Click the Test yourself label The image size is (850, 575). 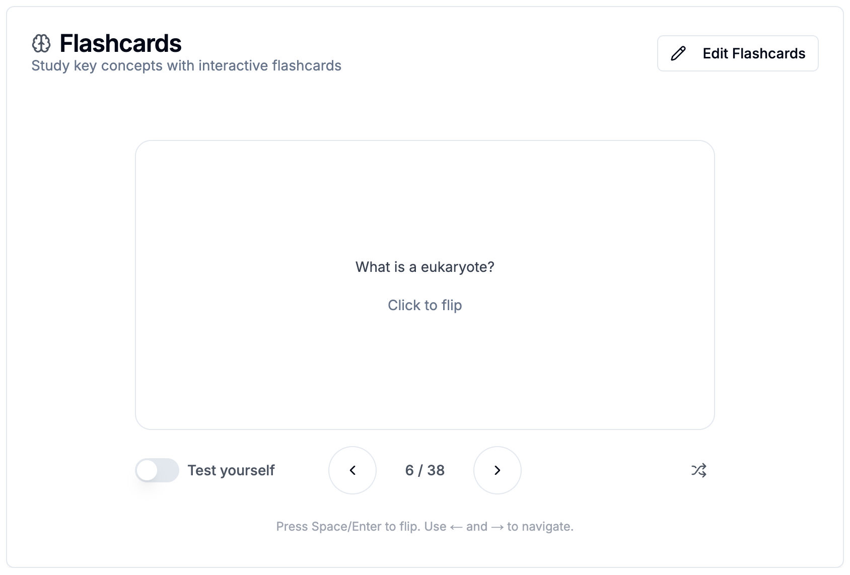[x=231, y=470]
